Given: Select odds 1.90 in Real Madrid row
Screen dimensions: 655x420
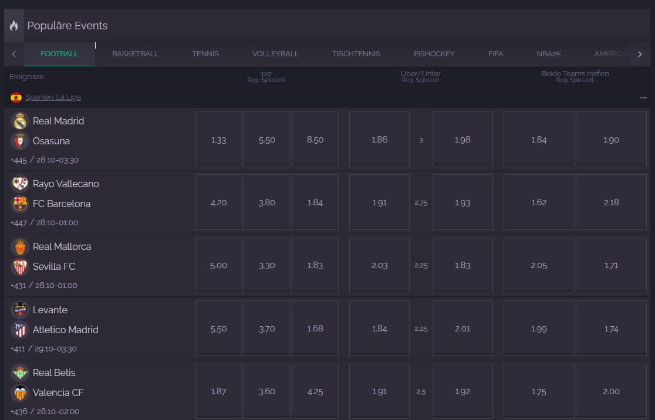Looking at the screenshot, I should [x=611, y=140].
